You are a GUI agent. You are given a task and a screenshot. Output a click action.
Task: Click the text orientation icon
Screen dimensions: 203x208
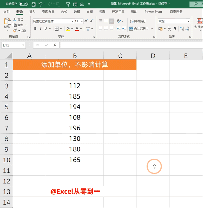119,21
